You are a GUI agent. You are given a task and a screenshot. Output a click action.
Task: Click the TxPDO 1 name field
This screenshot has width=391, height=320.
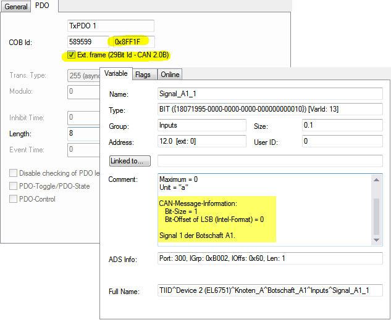coord(111,26)
